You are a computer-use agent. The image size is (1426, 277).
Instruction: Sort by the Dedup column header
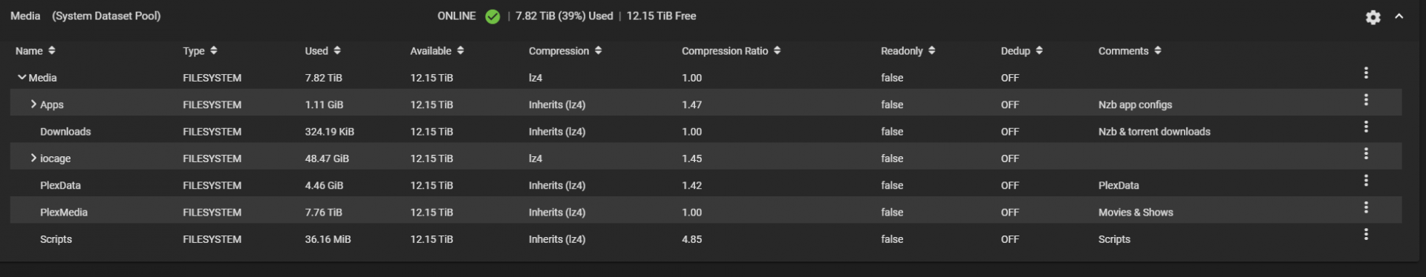pyautogui.click(x=1021, y=51)
